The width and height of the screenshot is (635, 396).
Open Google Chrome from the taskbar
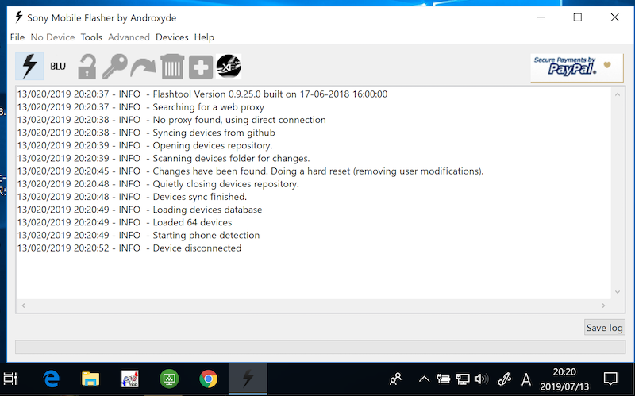click(209, 379)
